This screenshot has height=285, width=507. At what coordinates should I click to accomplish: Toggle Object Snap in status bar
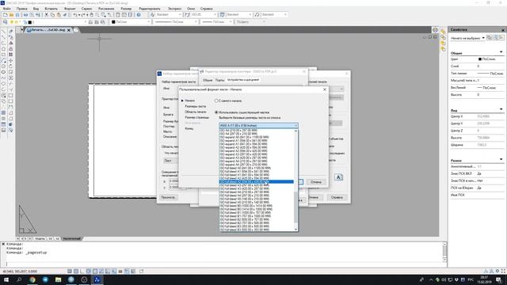pos(95,271)
